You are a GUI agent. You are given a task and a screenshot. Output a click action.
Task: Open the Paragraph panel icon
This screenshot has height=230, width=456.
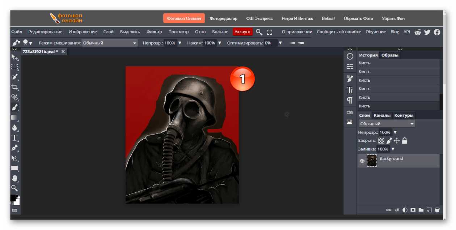[350, 100]
